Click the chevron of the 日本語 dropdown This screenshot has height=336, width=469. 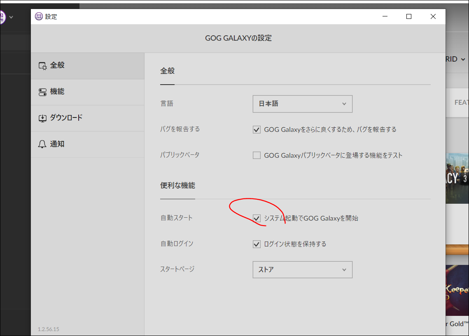click(x=344, y=104)
